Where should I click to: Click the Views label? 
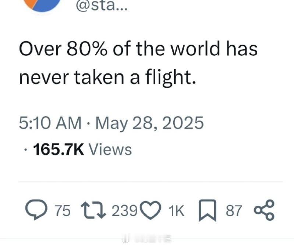(110, 150)
